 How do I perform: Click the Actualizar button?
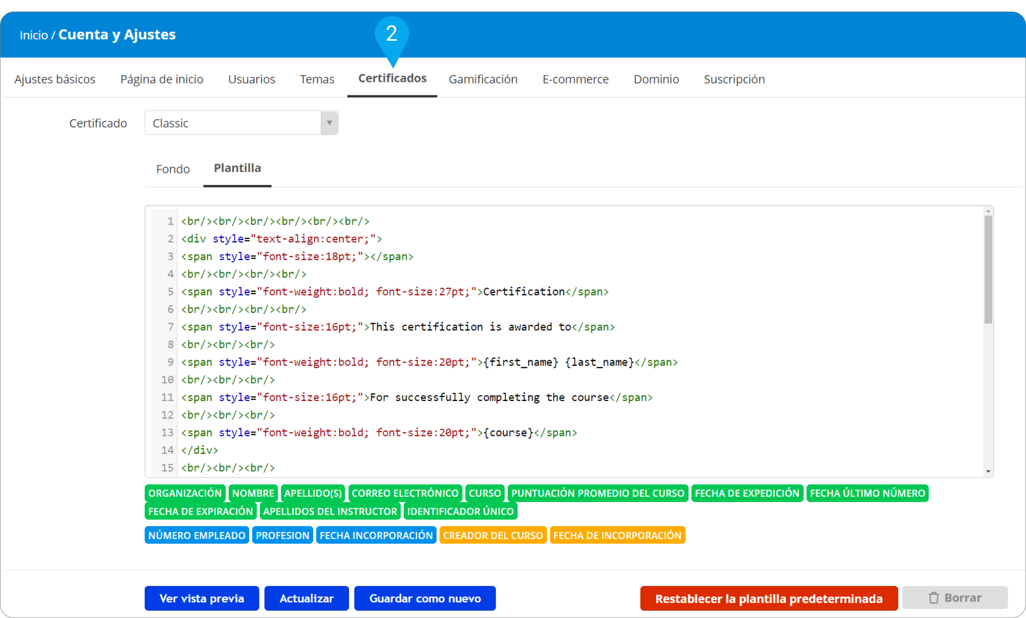pyautogui.click(x=306, y=598)
